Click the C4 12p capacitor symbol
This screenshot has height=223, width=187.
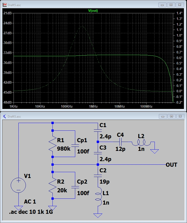[x=120, y=142]
